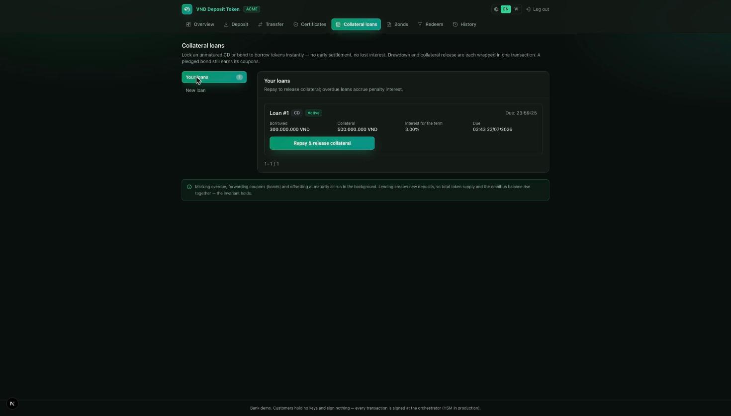Click Repay & release collateral button
The height and width of the screenshot is (416, 731).
pyautogui.click(x=322, y=143)
